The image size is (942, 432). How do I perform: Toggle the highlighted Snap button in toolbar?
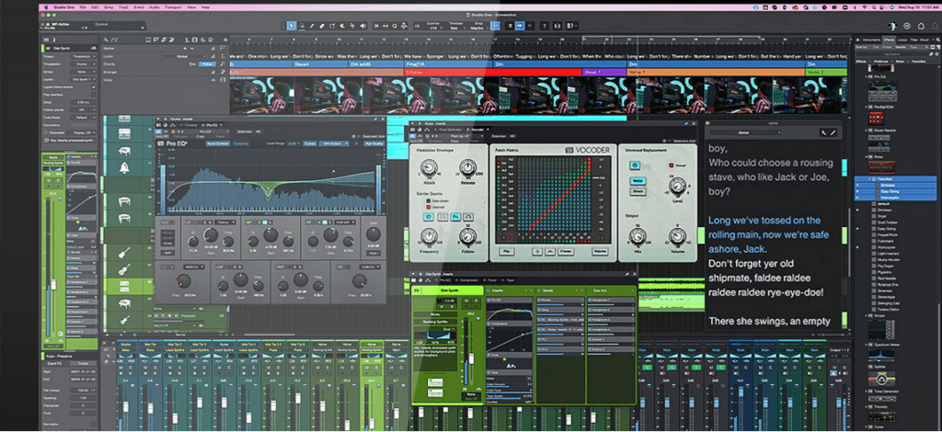click(x=495, y=26)
